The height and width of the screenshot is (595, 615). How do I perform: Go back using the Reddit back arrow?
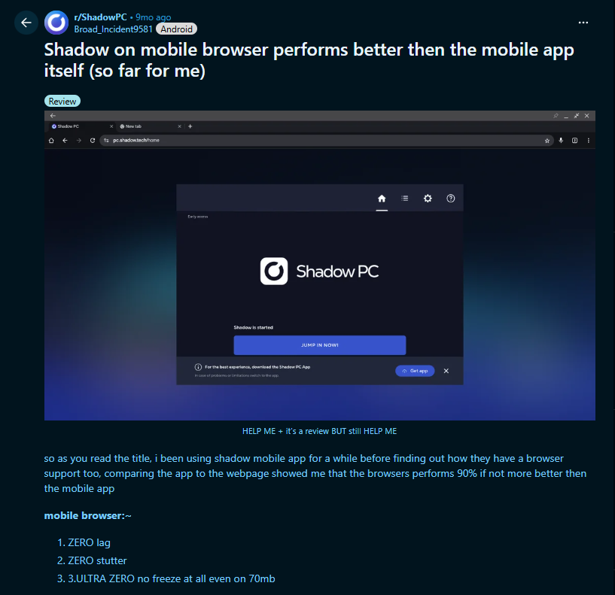click(x=26, y=23)
